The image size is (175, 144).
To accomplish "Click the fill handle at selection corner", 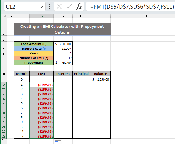I will pyautogui.click(x=53, y=138).
